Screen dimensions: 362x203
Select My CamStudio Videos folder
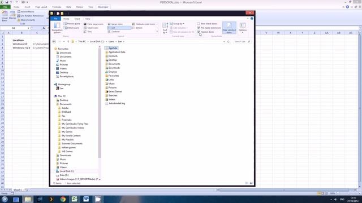click(71, 128)
